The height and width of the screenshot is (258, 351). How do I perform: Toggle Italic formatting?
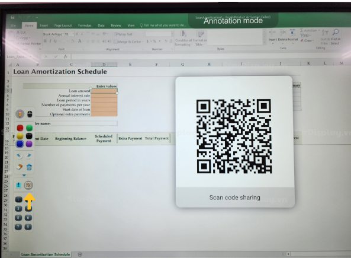(50, 41)
